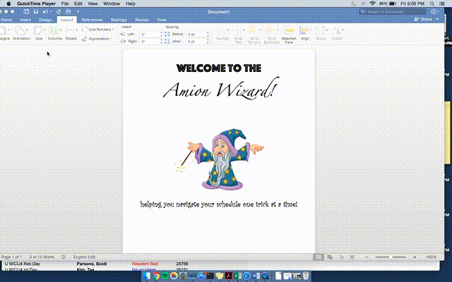Click the word count in status bar
The width and height of the screenshot is (452, 282).
(42, 257)
